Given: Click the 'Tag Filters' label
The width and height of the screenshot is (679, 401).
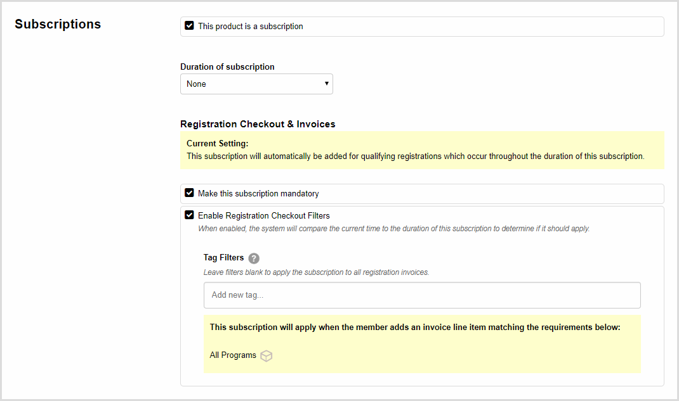Looking at the screenshot, I should 223,258.
